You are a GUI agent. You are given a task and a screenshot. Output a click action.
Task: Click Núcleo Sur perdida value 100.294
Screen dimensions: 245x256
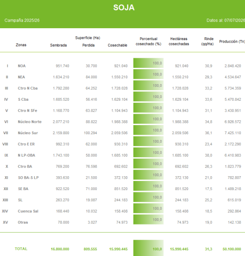90,133
